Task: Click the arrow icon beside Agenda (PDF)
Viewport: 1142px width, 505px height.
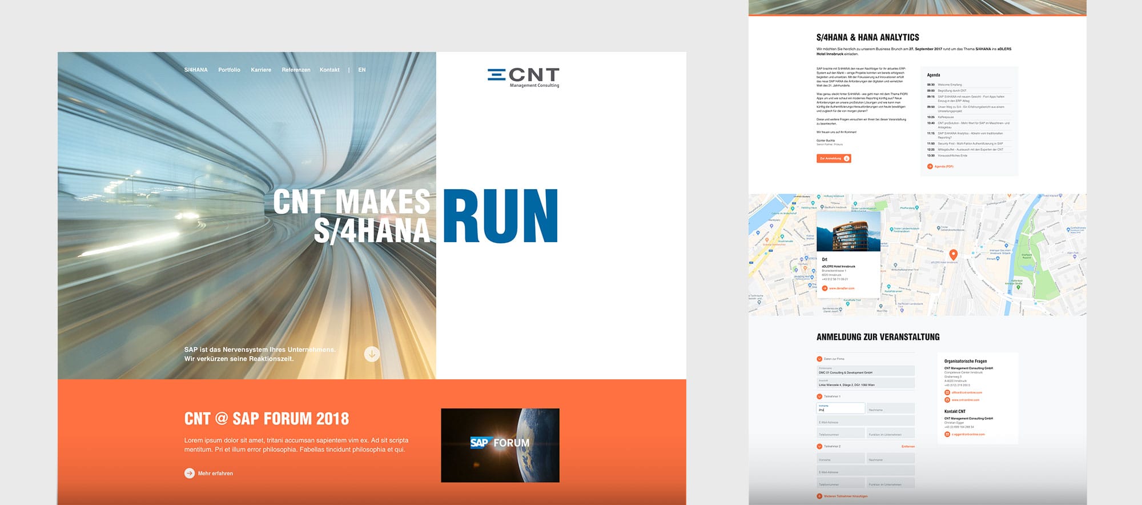Action: point(930,166)
